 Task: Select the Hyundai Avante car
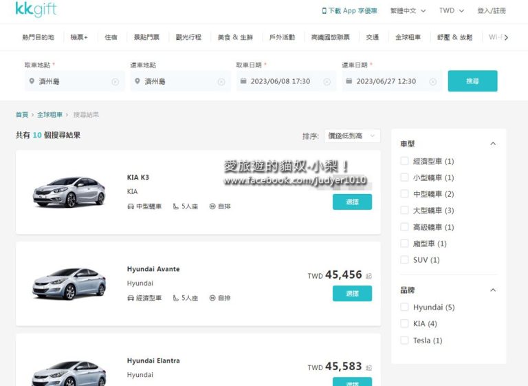[x=352, y=294]
